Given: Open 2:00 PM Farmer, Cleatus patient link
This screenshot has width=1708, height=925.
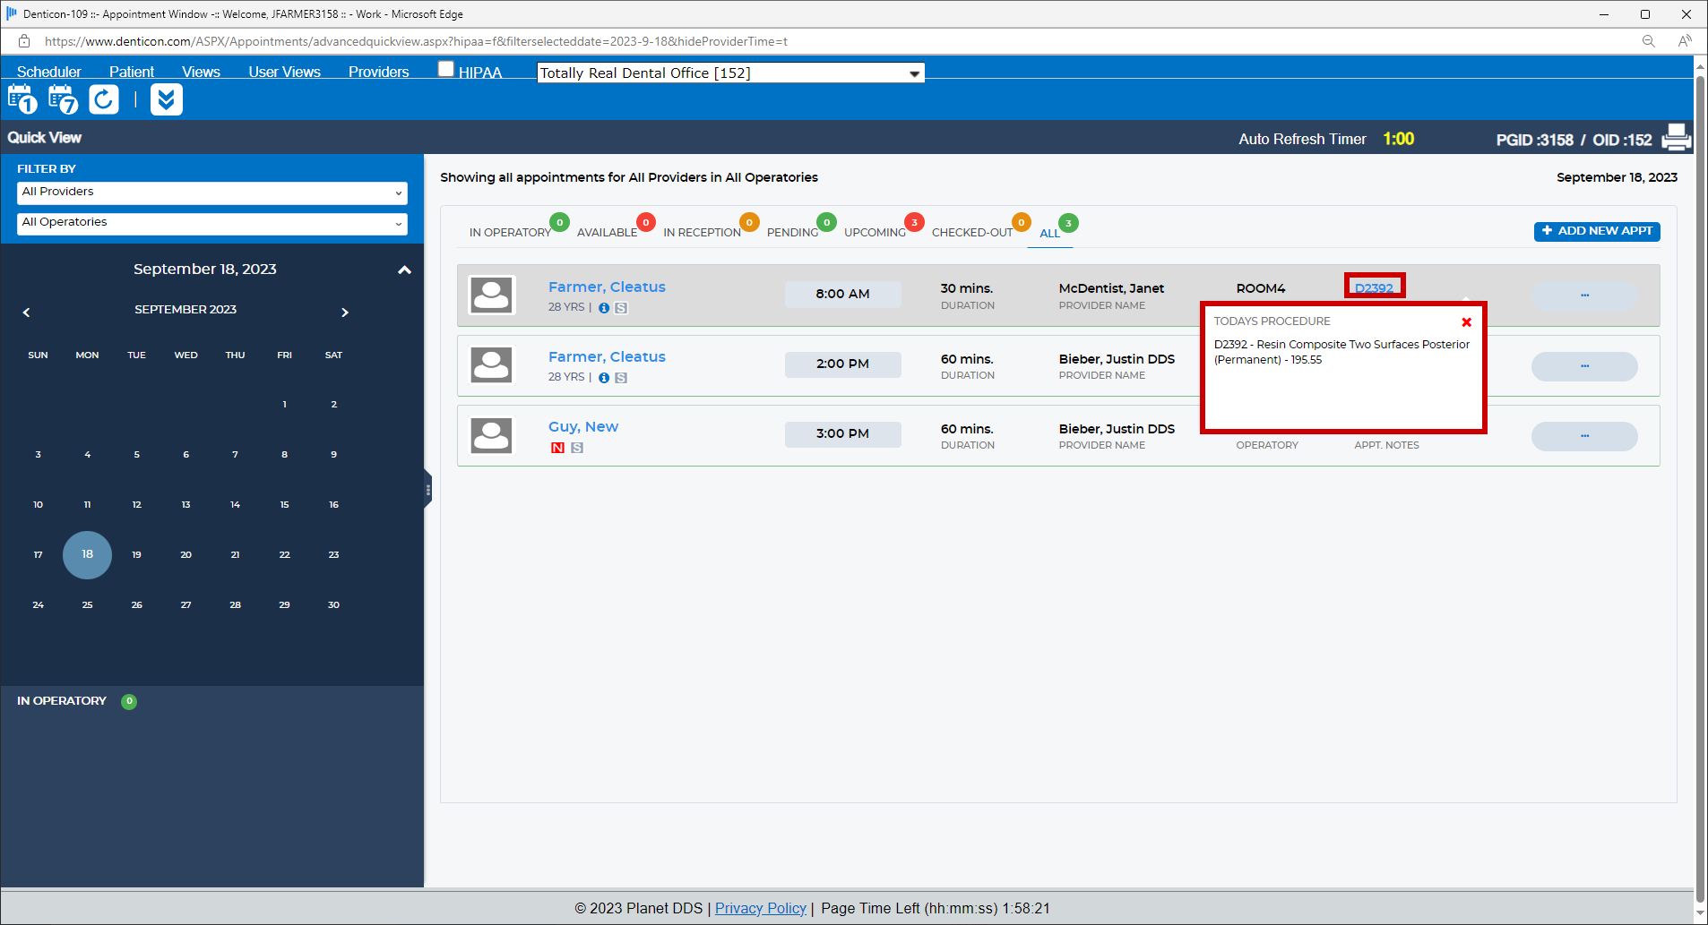Looking at the screenshot, I should pyautogui.click(x=607, y=357).
